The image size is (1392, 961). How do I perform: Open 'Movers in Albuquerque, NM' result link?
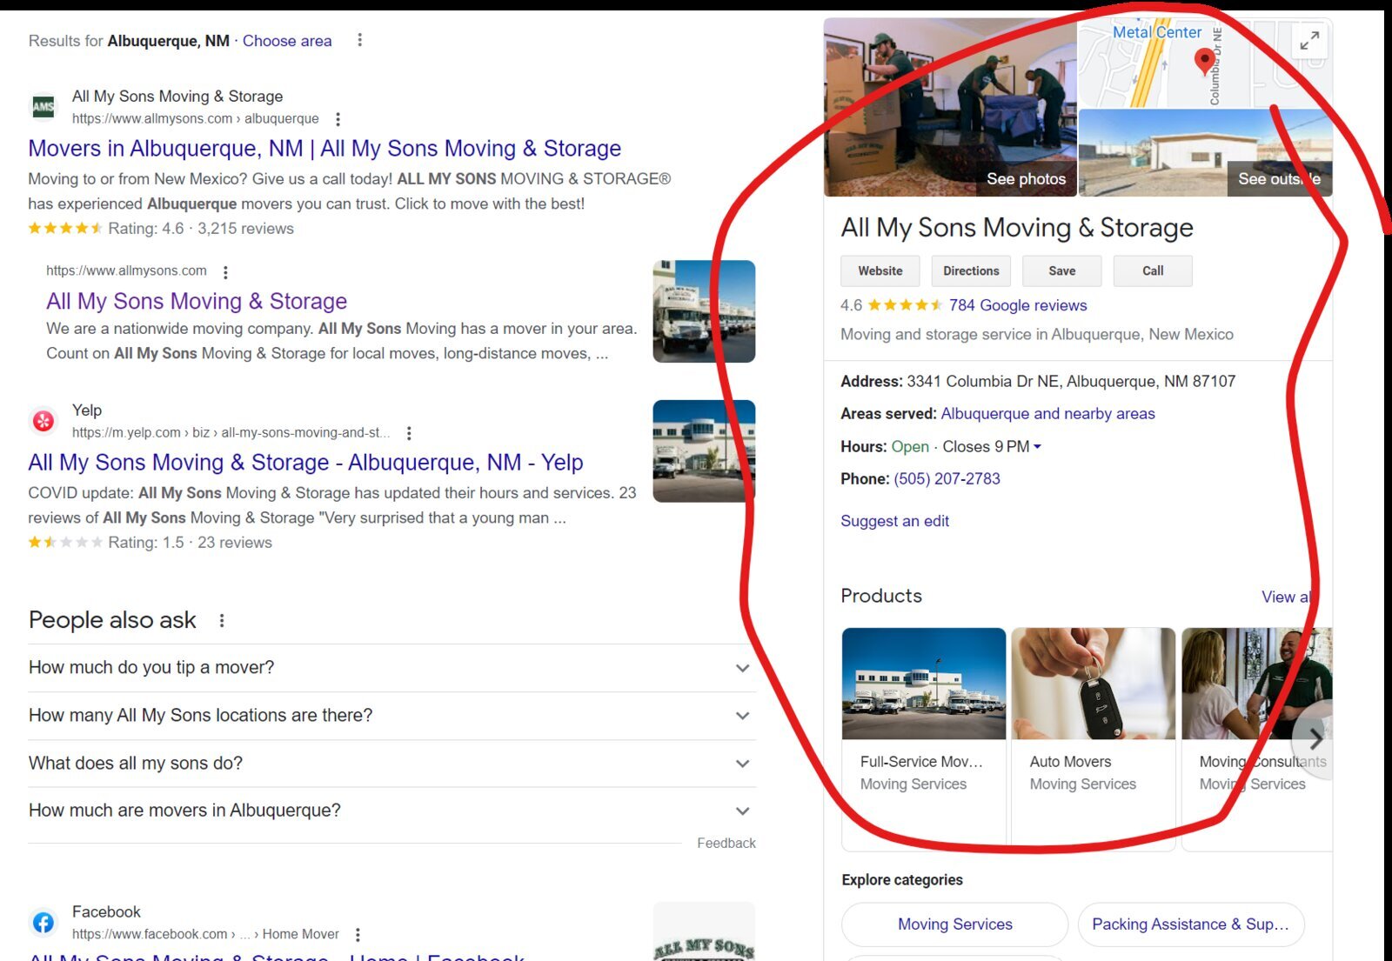pyautogui.click(x=325, y=149)
